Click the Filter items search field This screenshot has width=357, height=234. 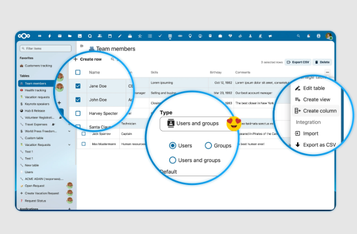tap(45, 48)
